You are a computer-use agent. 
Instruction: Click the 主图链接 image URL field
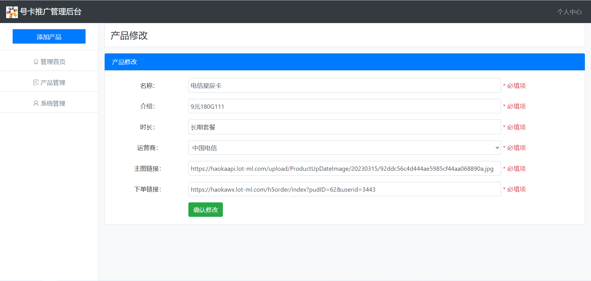[344, 168]
